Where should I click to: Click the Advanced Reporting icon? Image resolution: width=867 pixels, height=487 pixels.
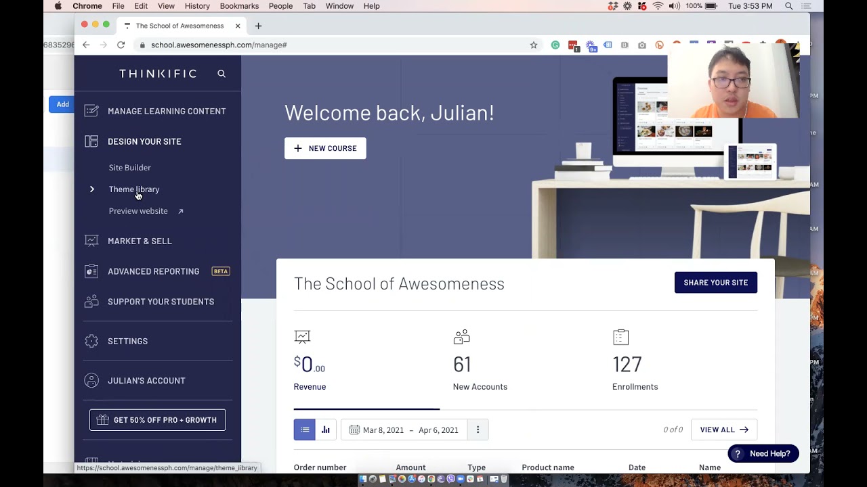91,271
